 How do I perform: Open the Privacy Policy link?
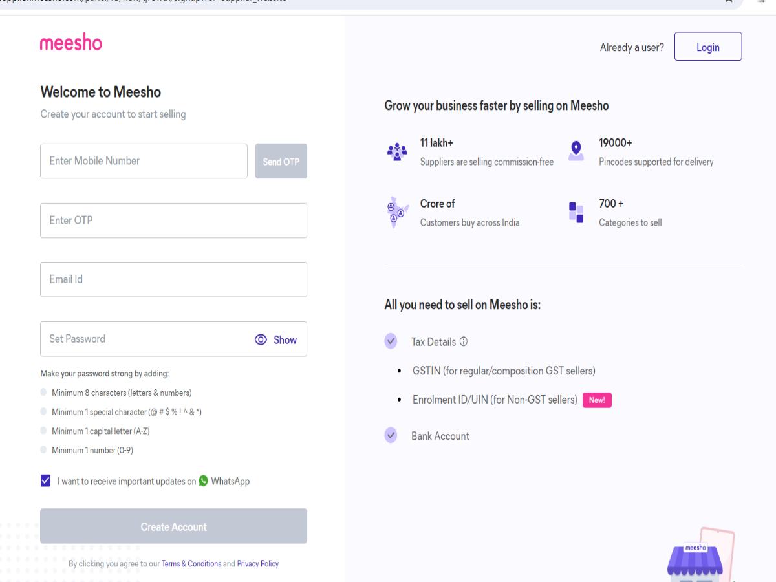coord(257,563)
